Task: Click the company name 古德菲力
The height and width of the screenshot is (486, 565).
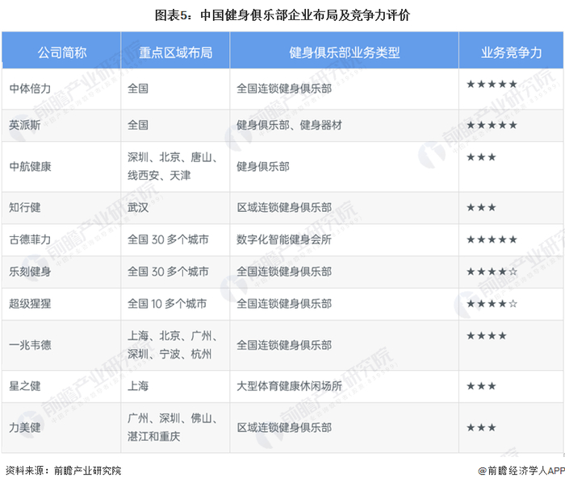Action: click(30, 239)
